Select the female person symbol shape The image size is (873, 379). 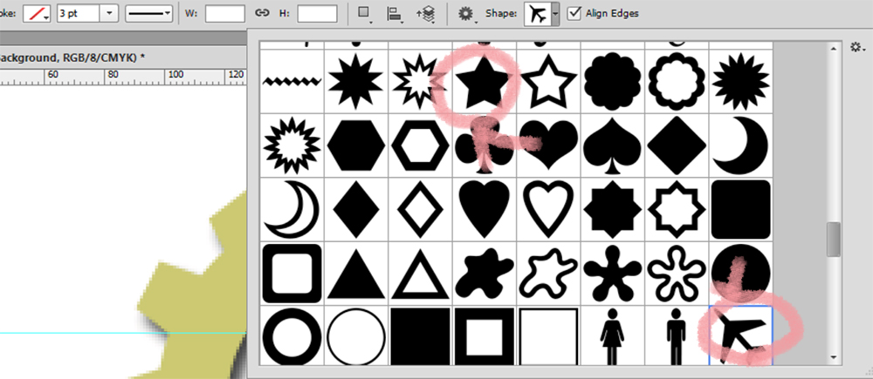tap(613, 336)
